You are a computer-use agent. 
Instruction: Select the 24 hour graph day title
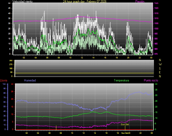point(85,2)
